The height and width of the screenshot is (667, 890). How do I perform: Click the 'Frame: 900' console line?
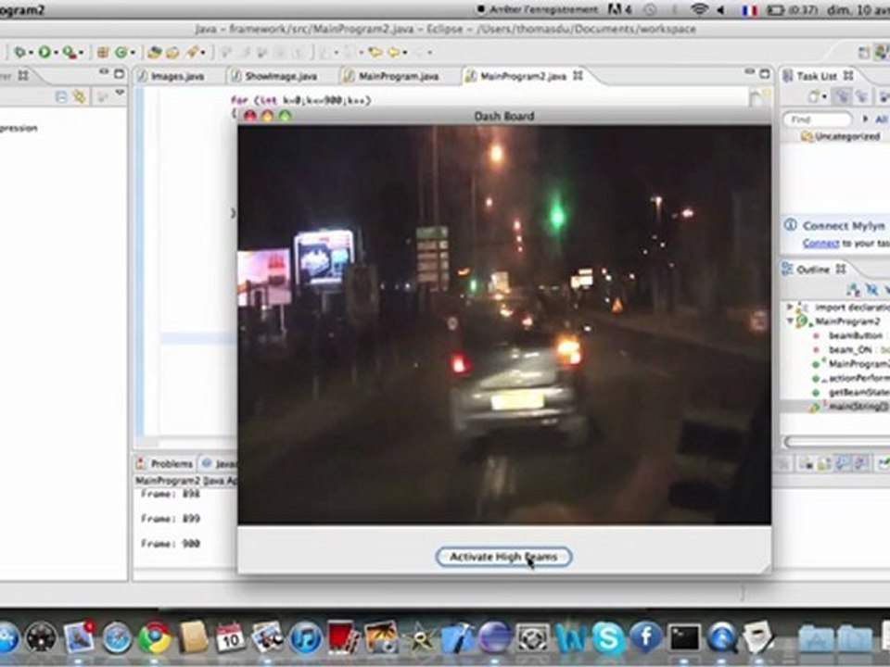(171, 544)
